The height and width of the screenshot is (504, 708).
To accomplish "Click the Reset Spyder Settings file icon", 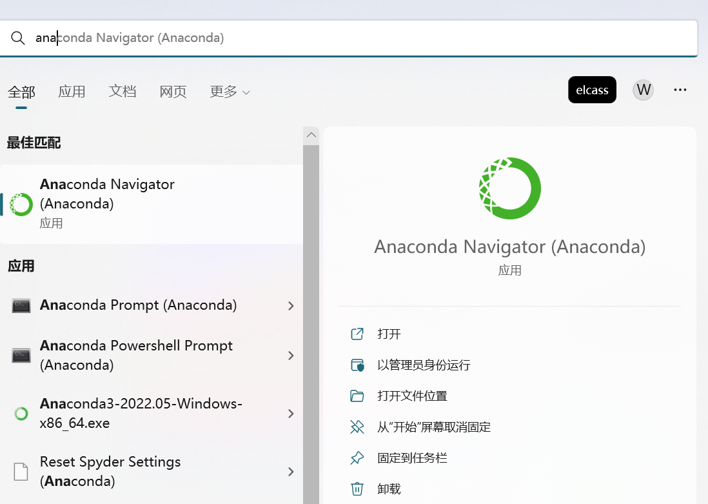I will click(x=21, y=472).
